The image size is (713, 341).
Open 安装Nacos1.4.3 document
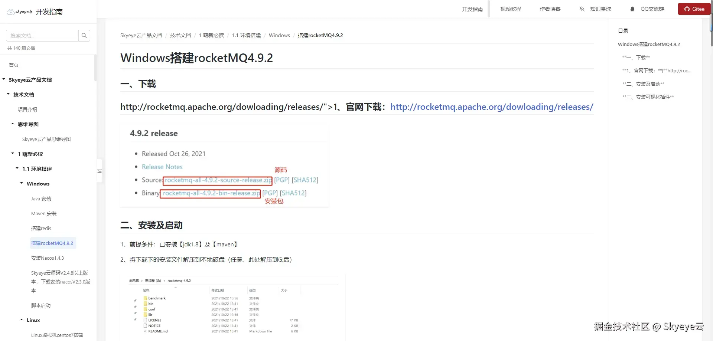(x=48, y=258)
